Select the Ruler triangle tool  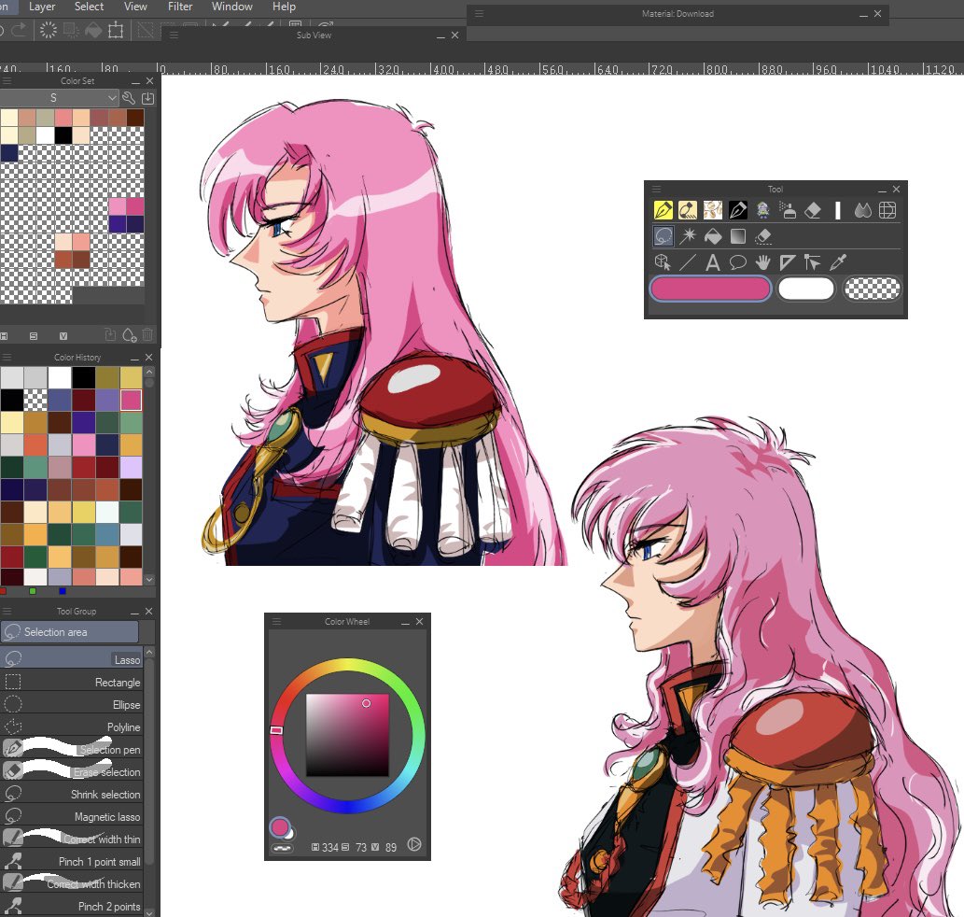click(788, 262)
